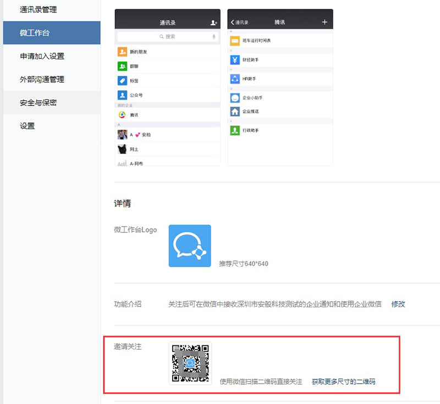Select 申请加入设置 in the sidebar
This screenshot has width=440, height=404.
pos(42,56)
